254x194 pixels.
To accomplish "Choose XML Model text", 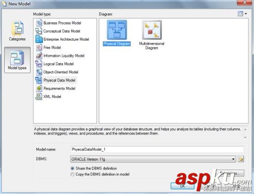I will pos(52,97).
